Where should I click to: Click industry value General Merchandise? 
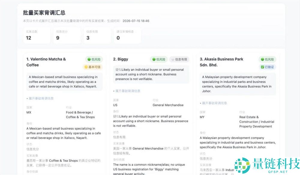168,105
